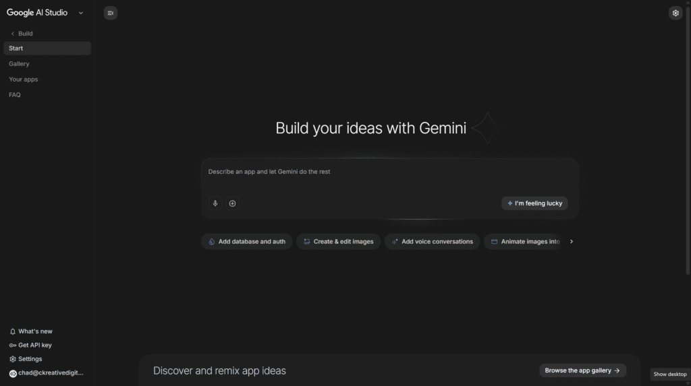Select Add voice conversations chip
691x386 pixels.
(x=432, y=242)
